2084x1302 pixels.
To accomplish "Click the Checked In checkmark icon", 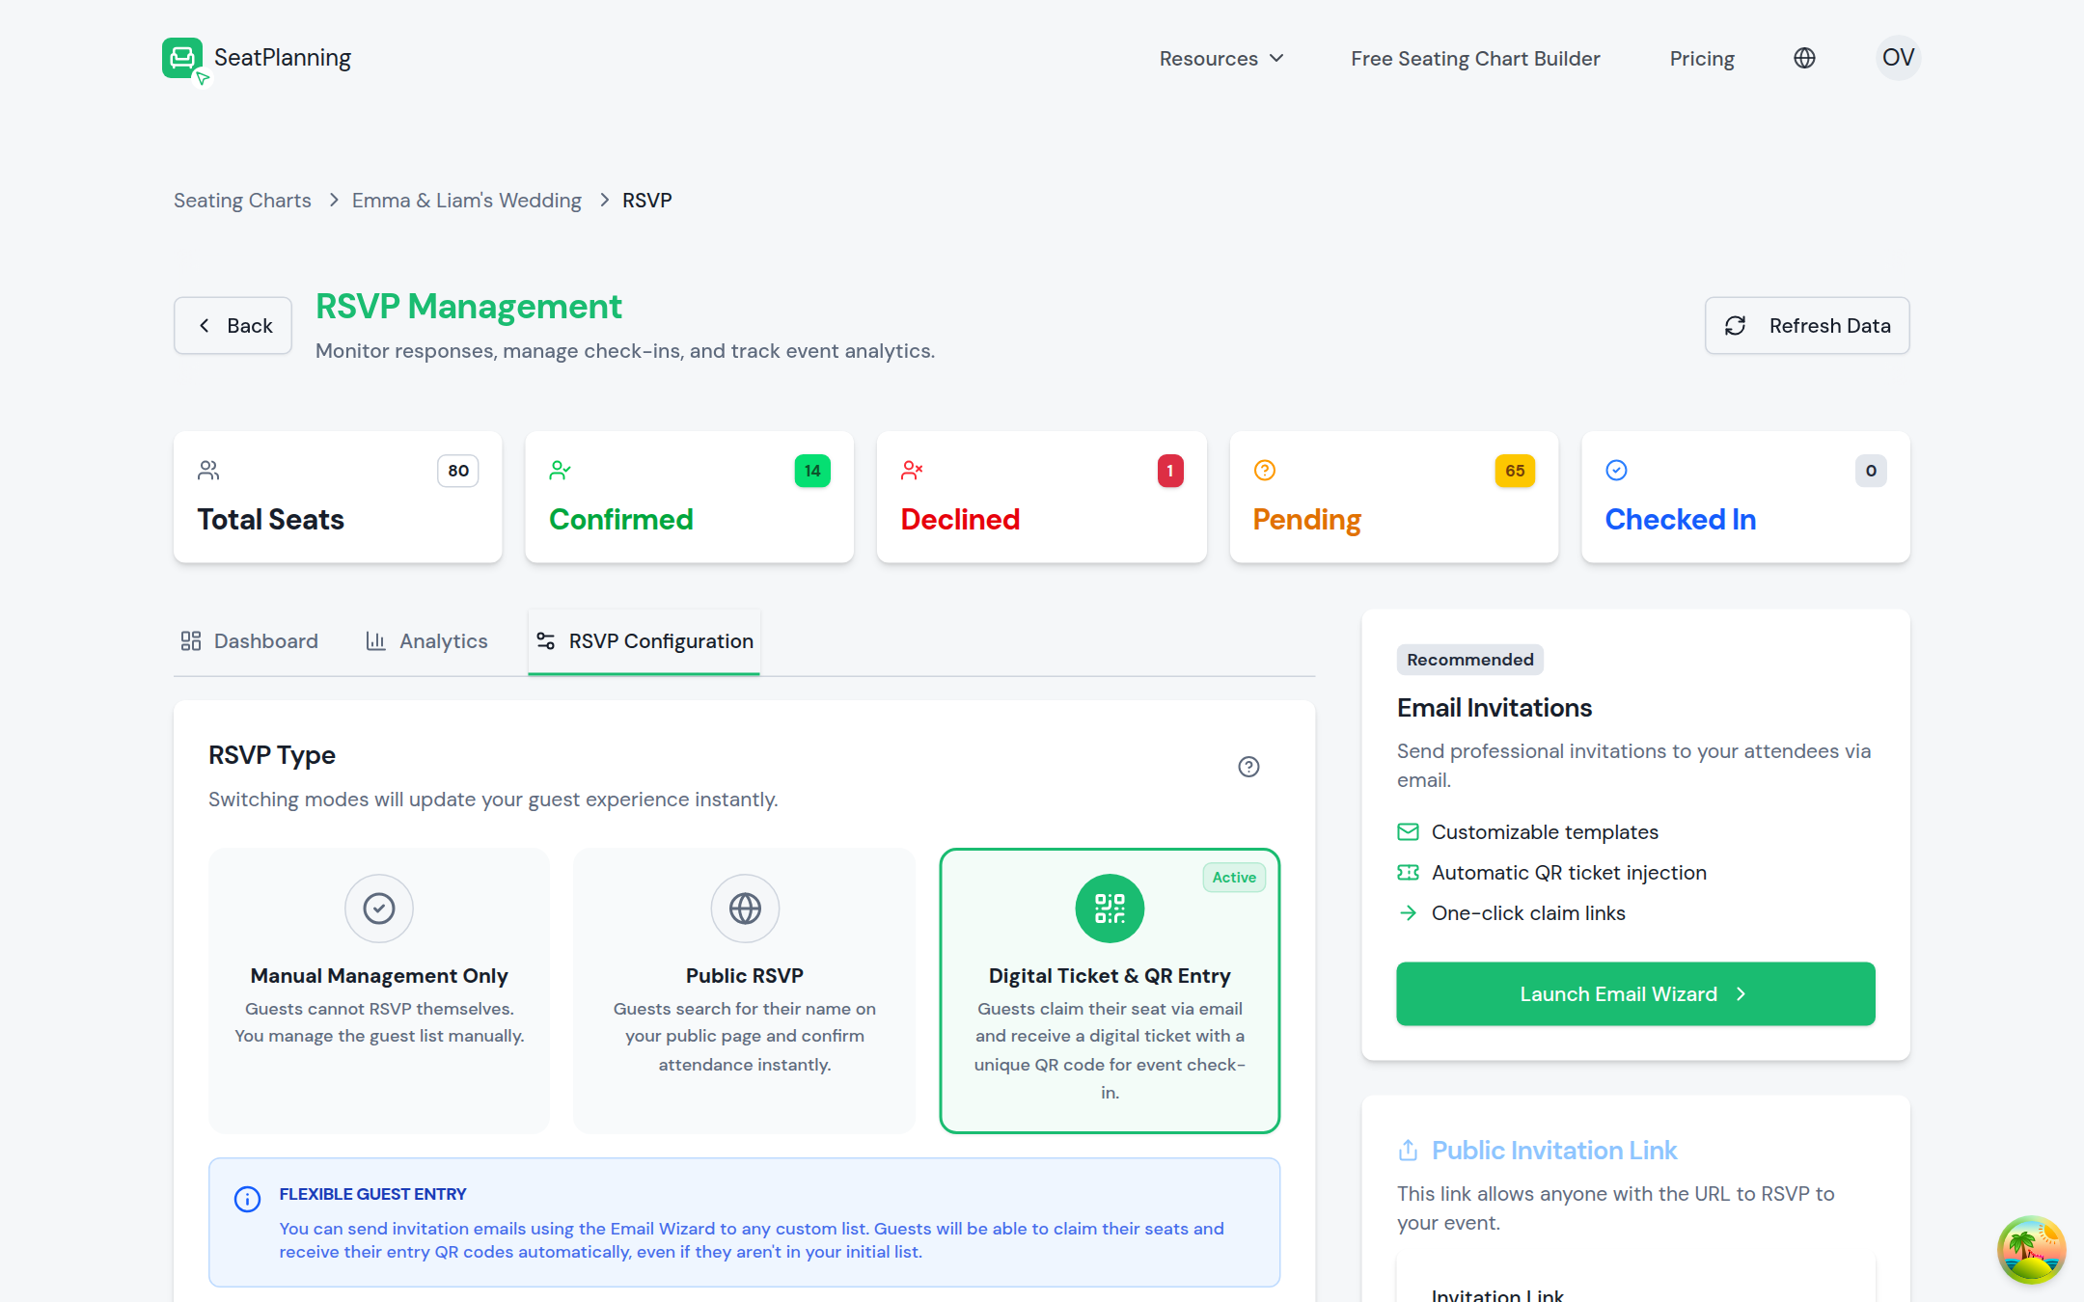I will (x=1616, y=471).
